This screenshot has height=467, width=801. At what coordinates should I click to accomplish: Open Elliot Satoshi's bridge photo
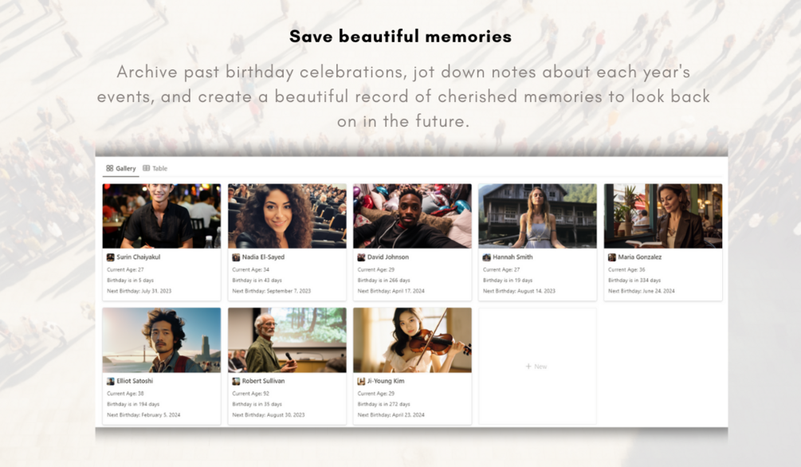coord(162,339)
